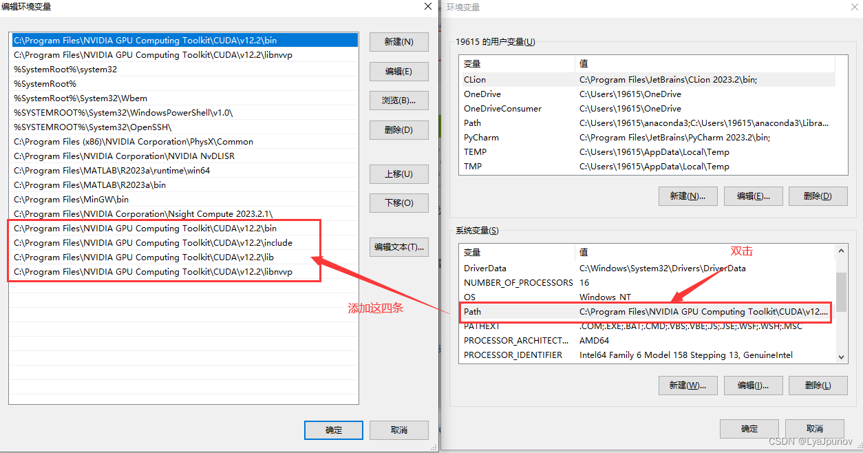The height and width of the screenshot is (453, 863).
Task: Click the 上移(U) button
Action: click(399, 173)
